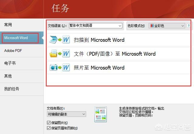The image size is (194, 134).
Task: Open help via the question mark icon
Action: click(x=189, y=26)
